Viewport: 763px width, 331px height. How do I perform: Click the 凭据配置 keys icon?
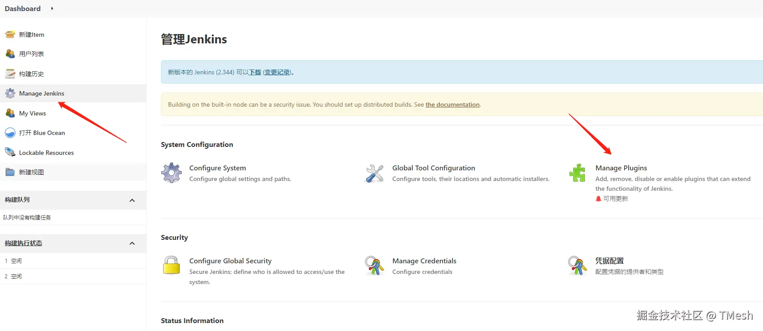coord(577,266)
